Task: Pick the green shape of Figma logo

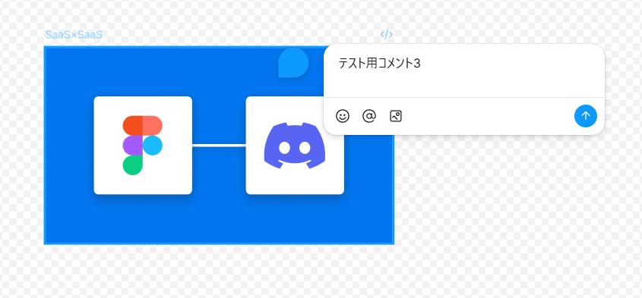Action: coord(132,165)
